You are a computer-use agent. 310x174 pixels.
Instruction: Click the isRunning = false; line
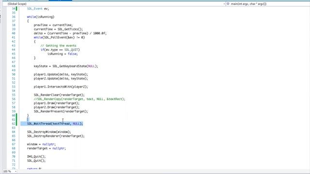click(x=62, y=54)
